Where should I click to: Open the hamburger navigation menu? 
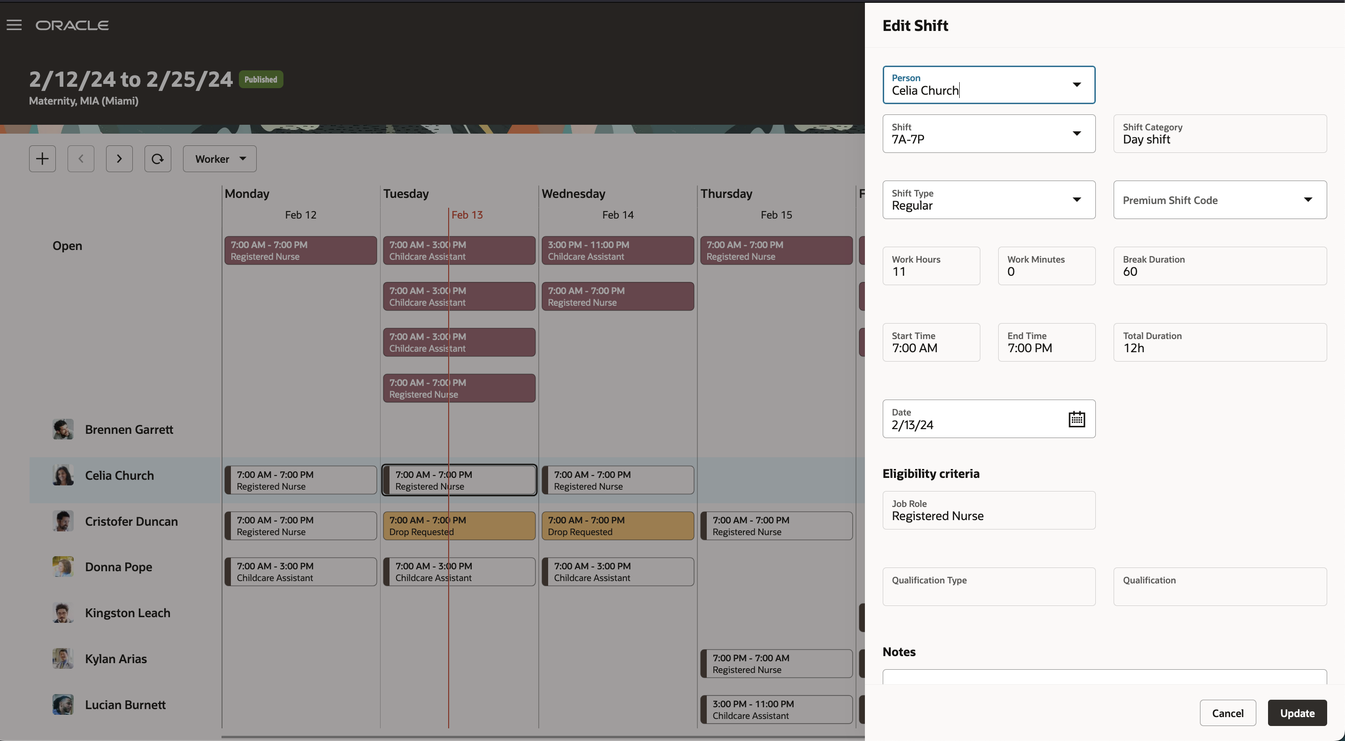(14, 25)
